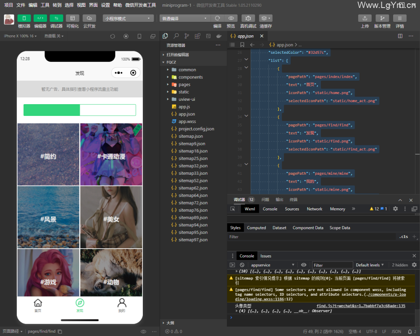Open the 文件 menu
Viewport: 420px width, 336px height.
click(21, 5)
